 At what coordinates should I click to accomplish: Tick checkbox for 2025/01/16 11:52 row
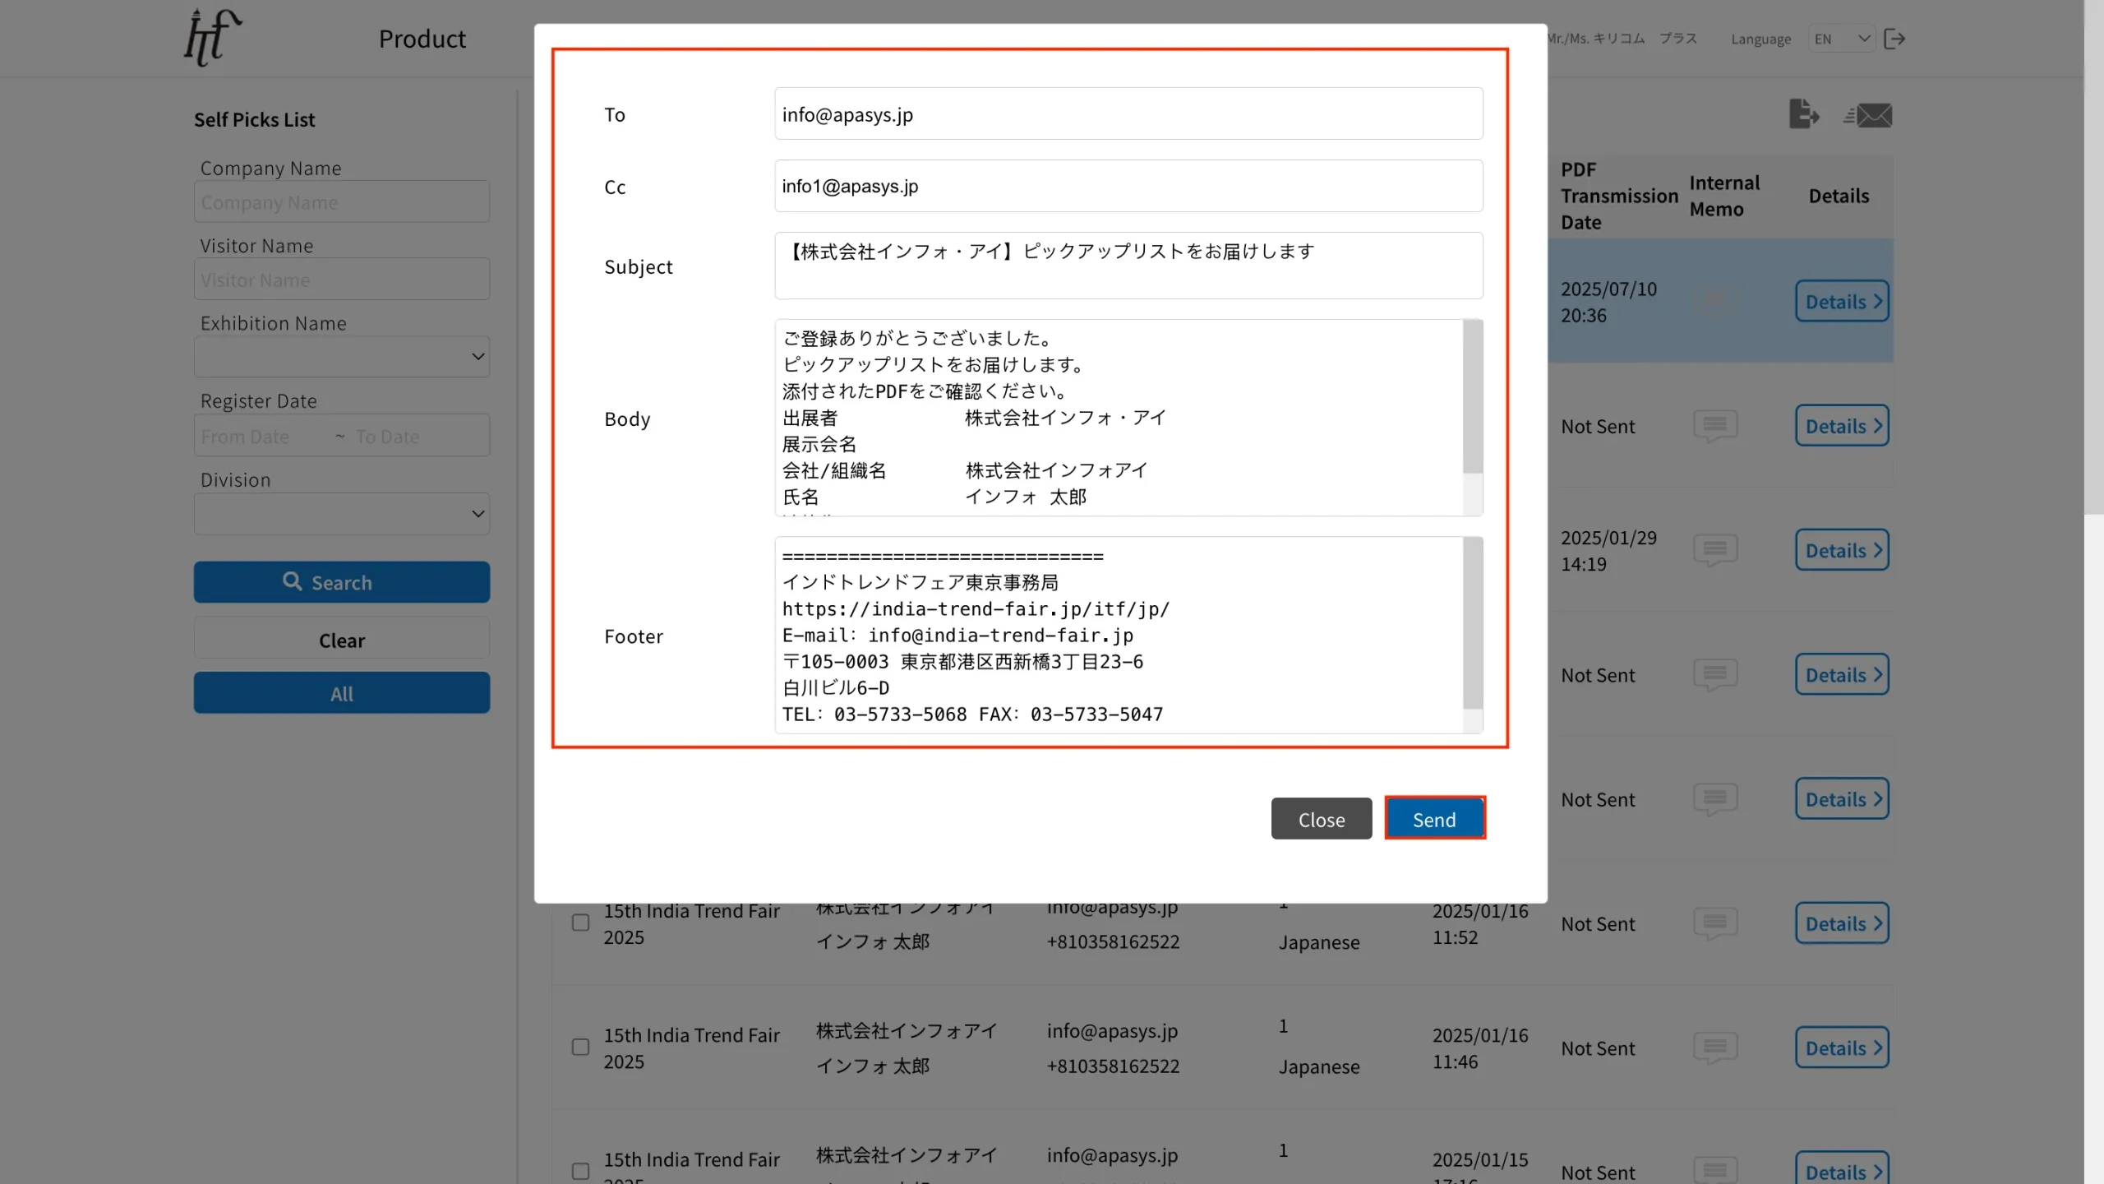[580, 923]
